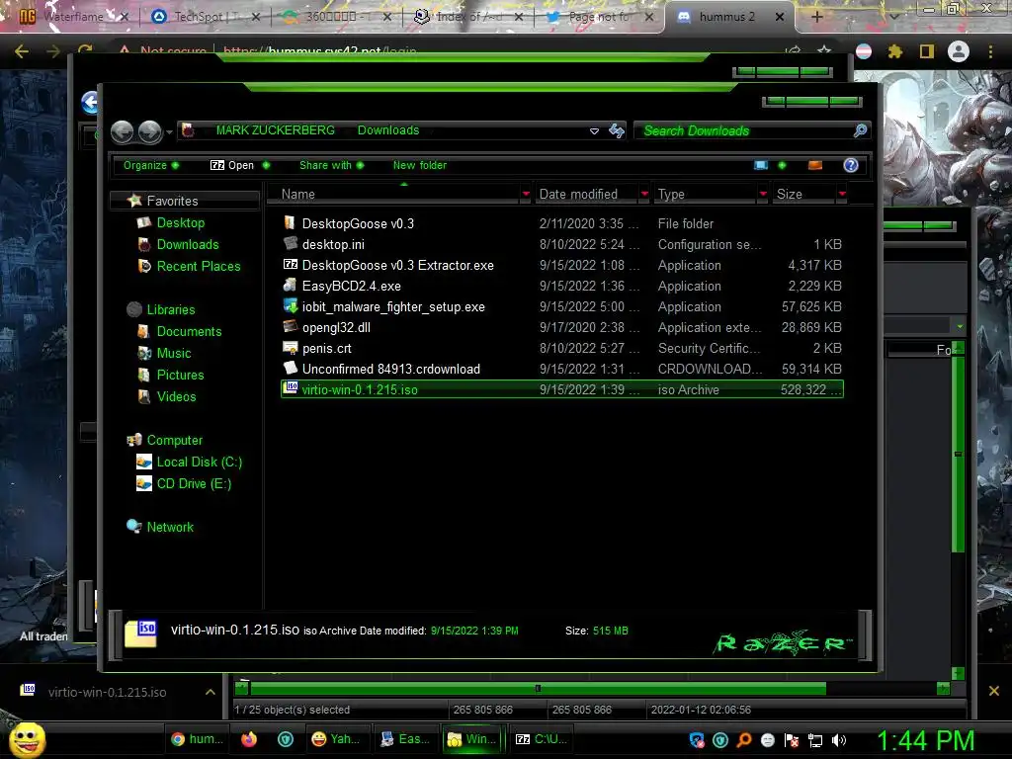Select opengl32.dll file
The height and width of the screenshot is (759, 1012).
coord(336,327)
